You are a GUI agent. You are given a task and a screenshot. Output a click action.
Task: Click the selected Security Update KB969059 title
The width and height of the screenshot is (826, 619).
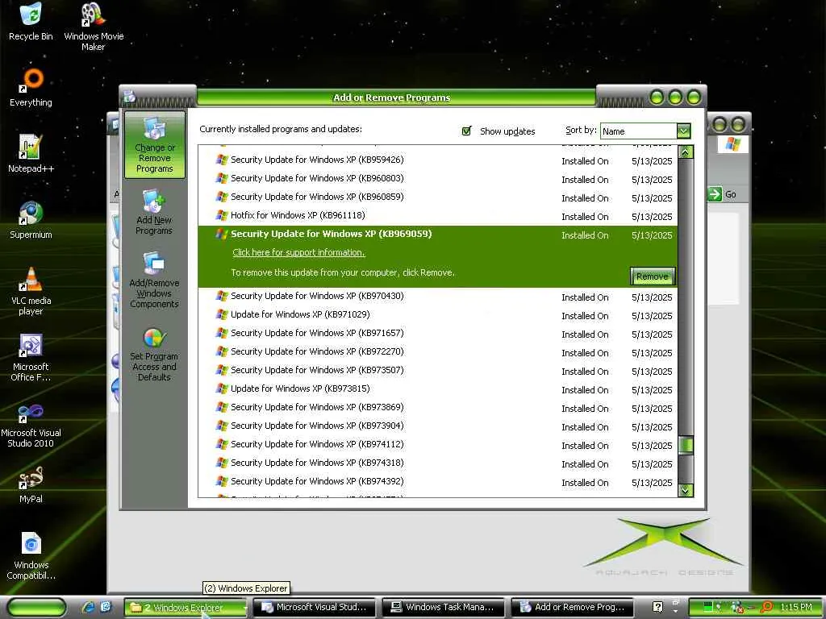pos(331,234)
